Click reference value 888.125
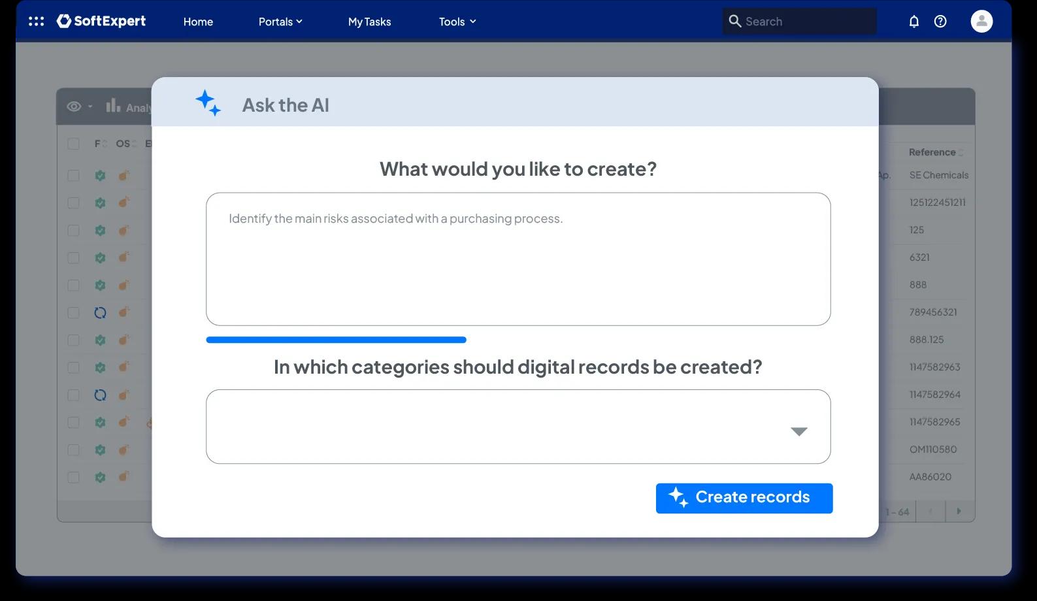The height and width of the screenshot is (601, 1037). tap(927, 340)
